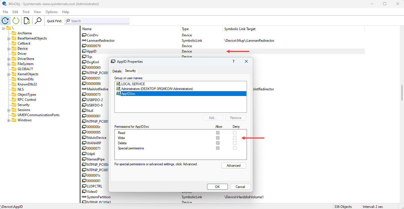This screenshot has width=404, height=209.
Task: Expand the Device tree node
Action: tap(9, 49)
